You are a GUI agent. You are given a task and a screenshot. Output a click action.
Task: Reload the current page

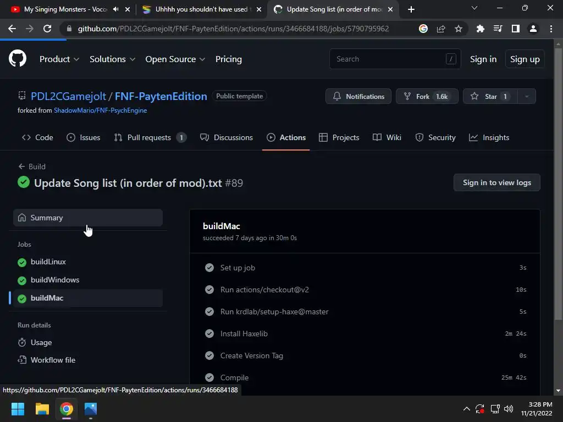click(x=47, y=29)
